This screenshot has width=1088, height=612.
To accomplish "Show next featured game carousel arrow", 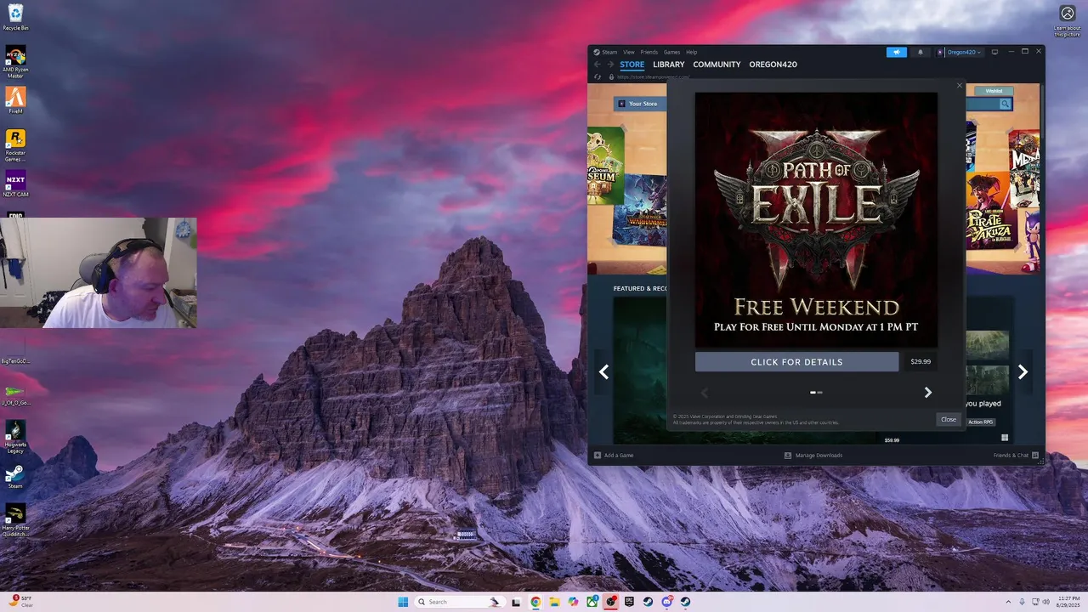I will point(1023,371).
